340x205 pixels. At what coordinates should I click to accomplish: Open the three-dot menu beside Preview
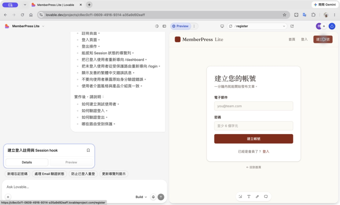pos(194,26)
